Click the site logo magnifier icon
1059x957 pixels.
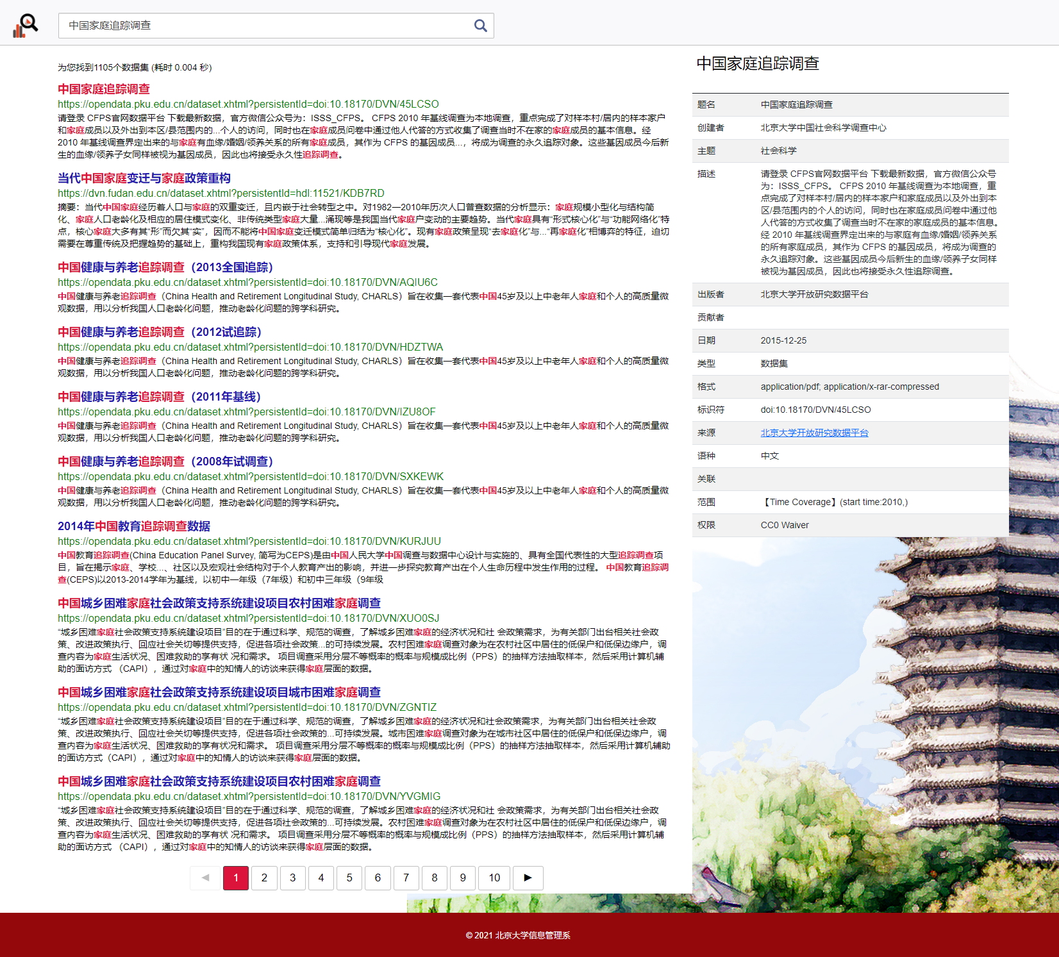click(x=26, y=26)
